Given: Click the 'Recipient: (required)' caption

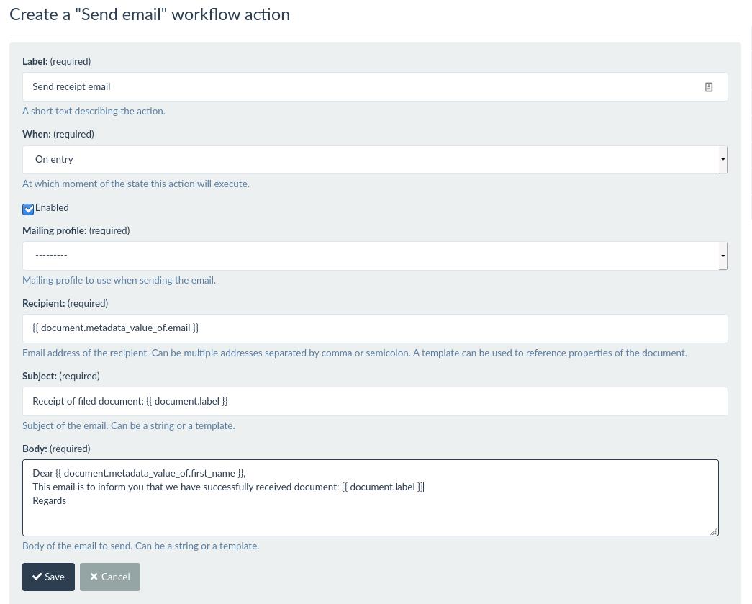Looking at the screenshot, I should click(x=65, y=304).
